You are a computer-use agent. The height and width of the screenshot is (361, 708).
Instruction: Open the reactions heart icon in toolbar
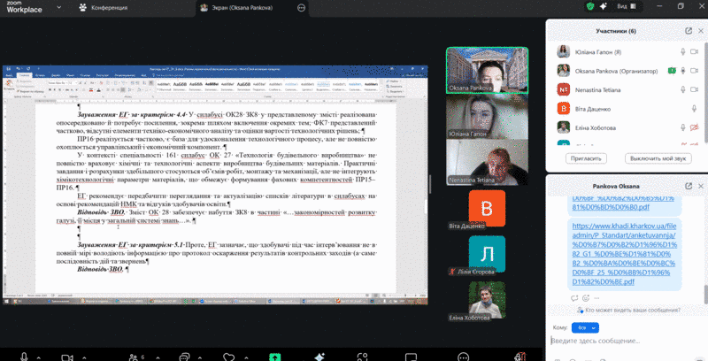pos(229,356)
